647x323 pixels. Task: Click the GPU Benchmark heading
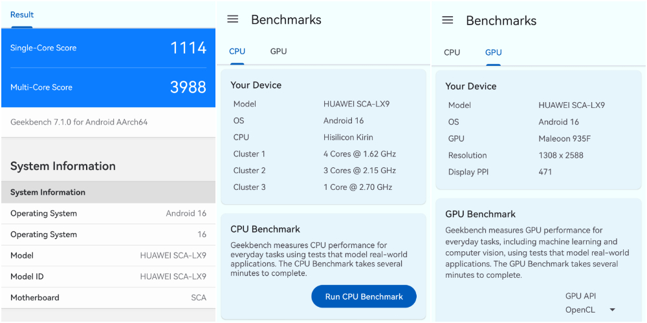(x=480, y=214)
